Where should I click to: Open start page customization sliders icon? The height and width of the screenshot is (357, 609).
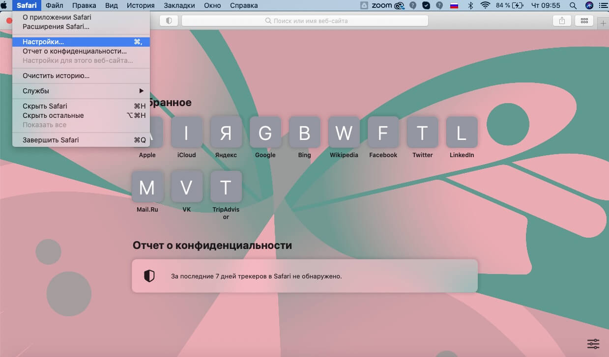pos(593,344)
